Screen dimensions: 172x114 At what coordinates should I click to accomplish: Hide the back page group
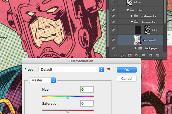[113, 48]
